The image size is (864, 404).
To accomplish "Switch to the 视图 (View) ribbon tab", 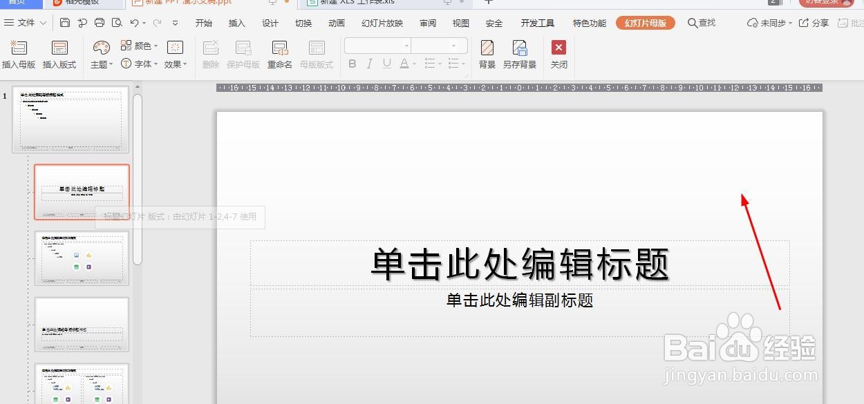I will (x=460, y=23).
